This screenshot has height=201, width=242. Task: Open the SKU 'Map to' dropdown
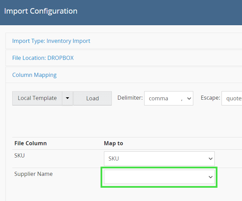159,159
